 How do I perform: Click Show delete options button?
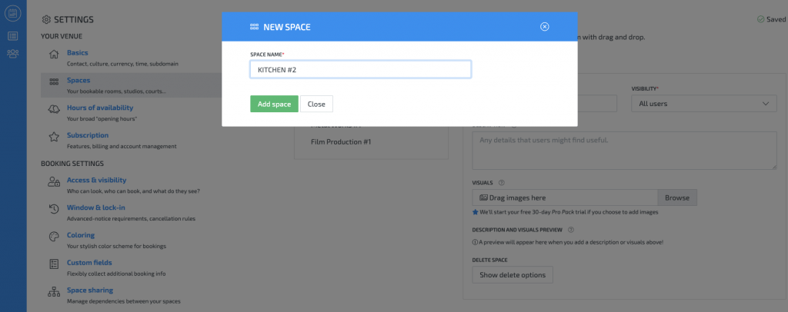point(512,275)
